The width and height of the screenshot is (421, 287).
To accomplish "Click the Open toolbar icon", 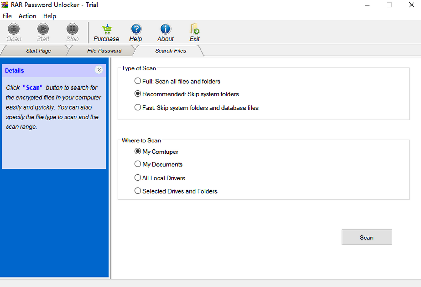I will coord(14,29).
